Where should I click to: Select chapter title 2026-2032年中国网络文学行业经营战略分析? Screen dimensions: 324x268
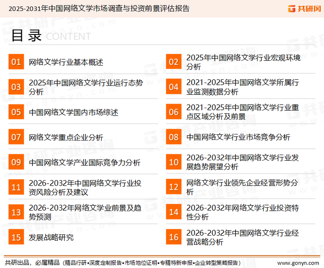coord(243,237)
